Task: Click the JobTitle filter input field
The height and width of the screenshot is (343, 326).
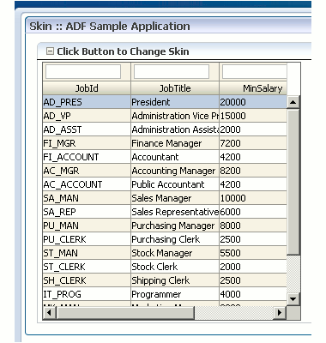Action: [x=172, y=72]
